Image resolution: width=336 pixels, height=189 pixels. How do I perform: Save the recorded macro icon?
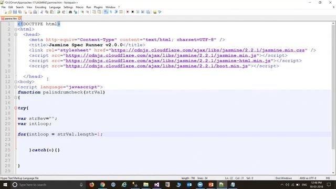click(148, 12)
